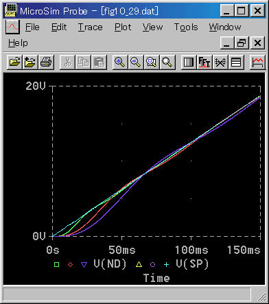The height and width of the screenshot is (304, 269).
Task: Toggle the performance analysis icon
Action: [220, 62]
